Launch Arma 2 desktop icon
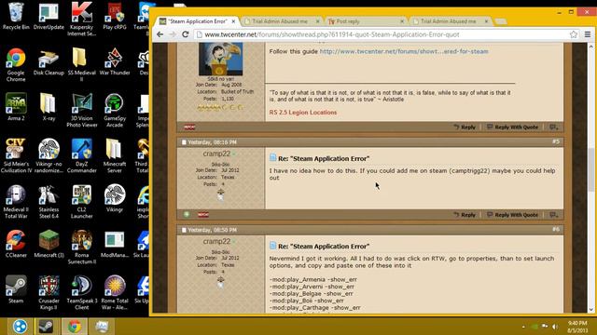597x335 pixels. (x=16, y=107)
